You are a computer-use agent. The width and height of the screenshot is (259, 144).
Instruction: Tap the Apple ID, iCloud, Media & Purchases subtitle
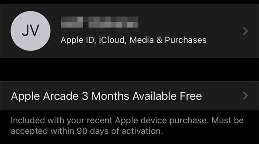click(134, 40)
